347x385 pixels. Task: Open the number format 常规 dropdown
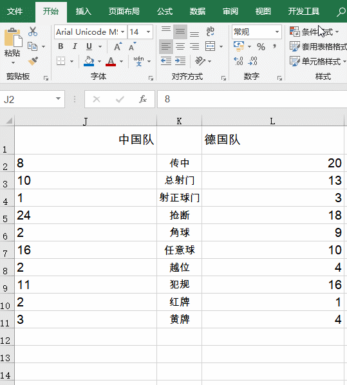coord(277,32)
